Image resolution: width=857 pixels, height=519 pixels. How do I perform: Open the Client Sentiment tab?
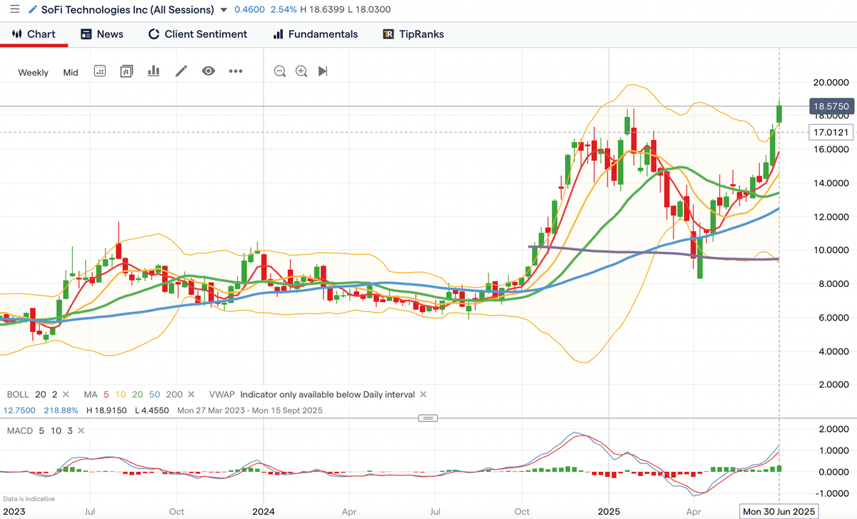(197, 34)
